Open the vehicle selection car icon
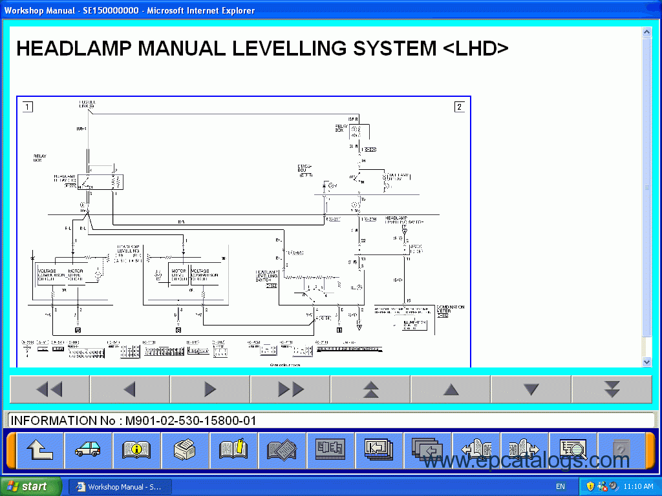Viewport: 662px width, 496px height. click(x=88, y=450)
